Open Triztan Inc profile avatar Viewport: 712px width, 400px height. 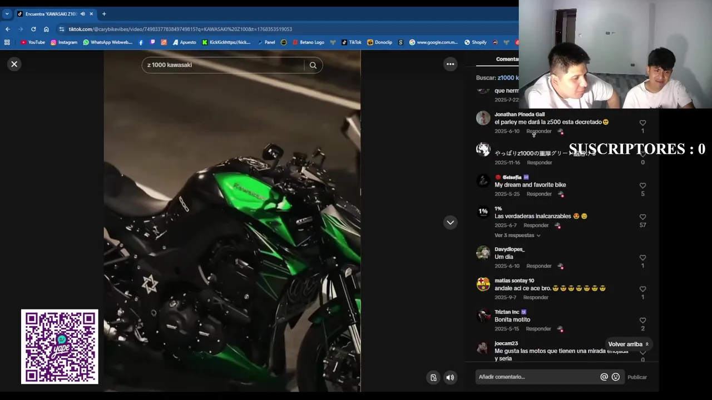coord(483,316)
